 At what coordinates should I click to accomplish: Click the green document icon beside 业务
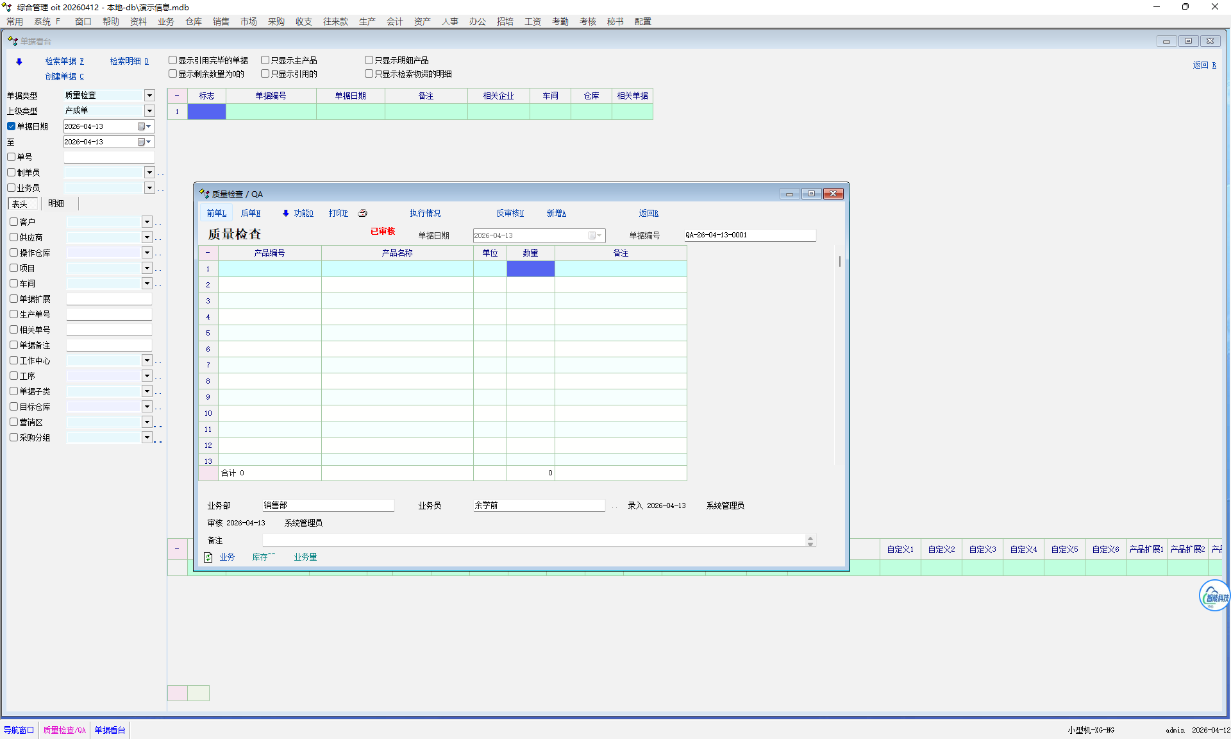coord(208,557)
